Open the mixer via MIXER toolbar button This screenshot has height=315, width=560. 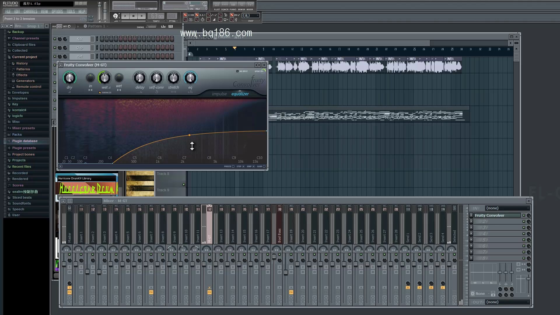click(250, 5)
